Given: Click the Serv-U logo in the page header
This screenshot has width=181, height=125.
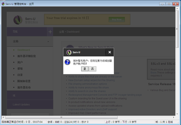Looking at the screenshot, I should point(18,20).
